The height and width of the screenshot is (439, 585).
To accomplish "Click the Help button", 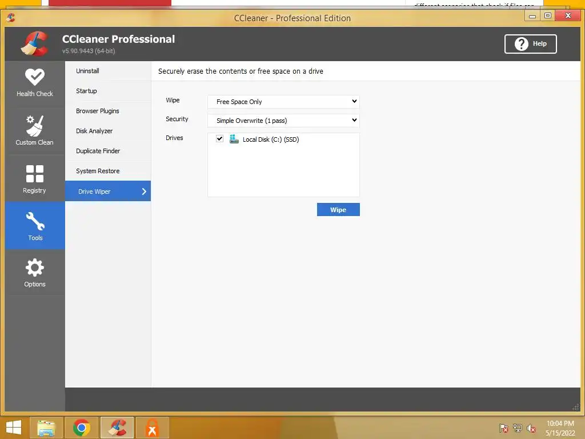I will coord(530,44).
